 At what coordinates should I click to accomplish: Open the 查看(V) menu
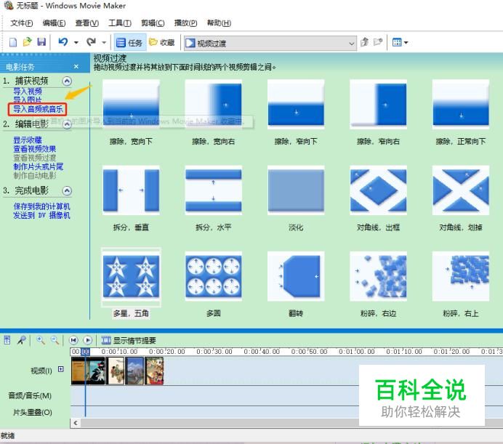87,23
